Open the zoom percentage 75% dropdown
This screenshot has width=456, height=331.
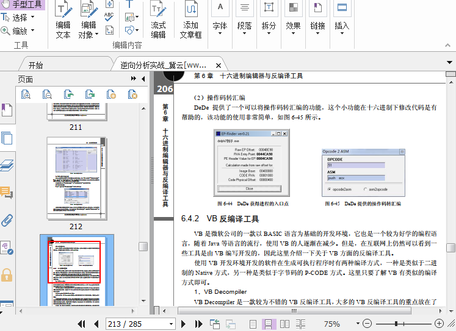pos(360,324)
